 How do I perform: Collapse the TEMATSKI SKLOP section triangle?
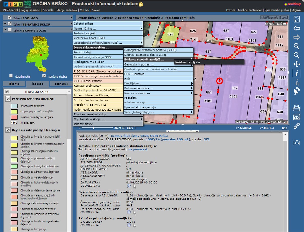(5, 24)
